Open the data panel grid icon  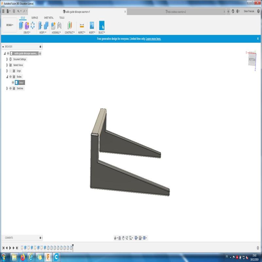pos(3,11)
